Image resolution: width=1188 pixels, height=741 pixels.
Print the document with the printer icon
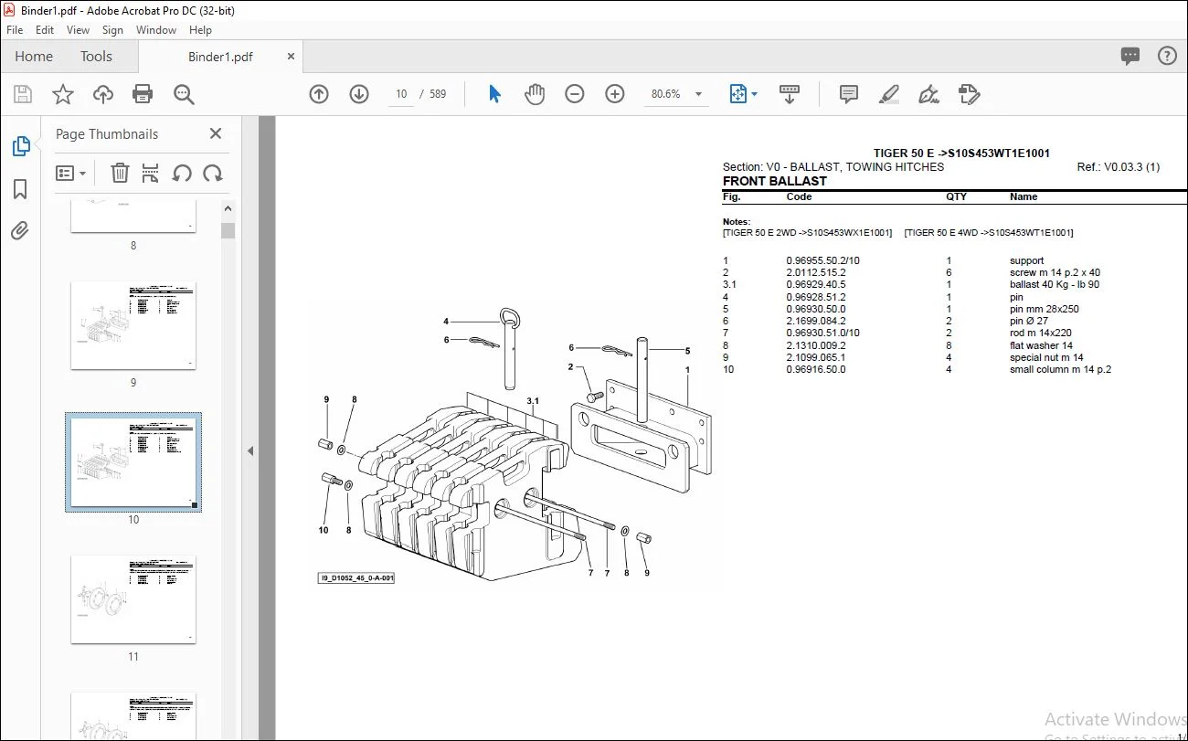pos(143,94)
